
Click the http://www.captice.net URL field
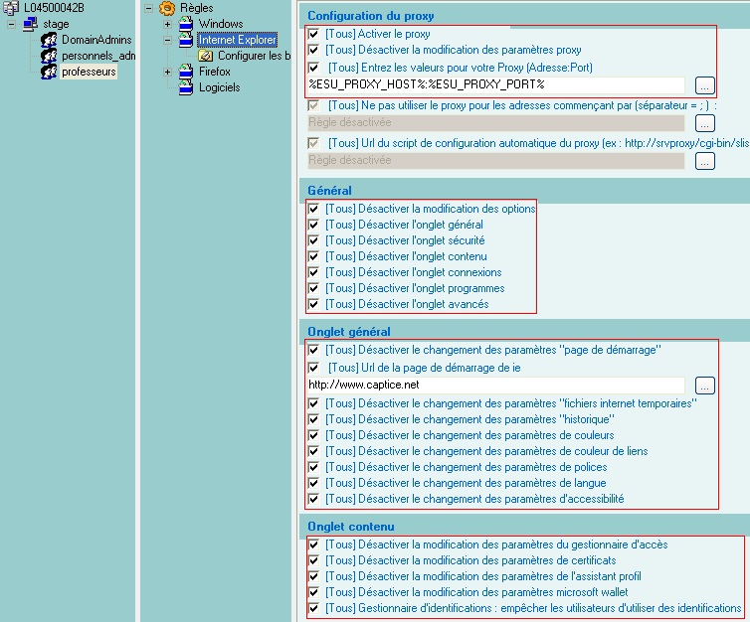coord(494,385)
